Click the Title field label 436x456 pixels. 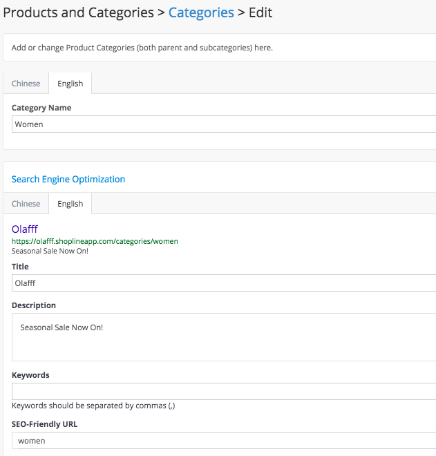20,267
